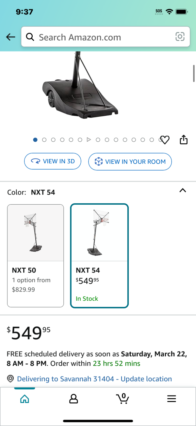Image resolution: width=196 pixels, height=426 pixels.
Task: Open the account profile tab icon
Action: [x=73, y=399]
